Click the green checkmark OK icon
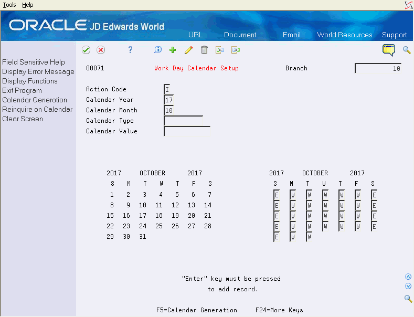The image size is (414, 317). click(86, 50)
